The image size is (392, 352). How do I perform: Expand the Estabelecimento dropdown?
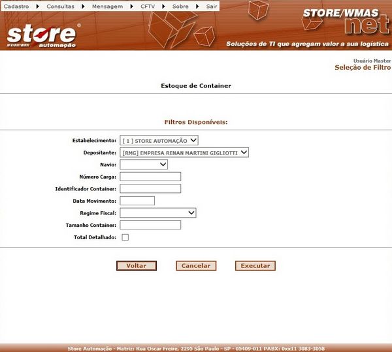pyautogui.click(x=159, y=140)
